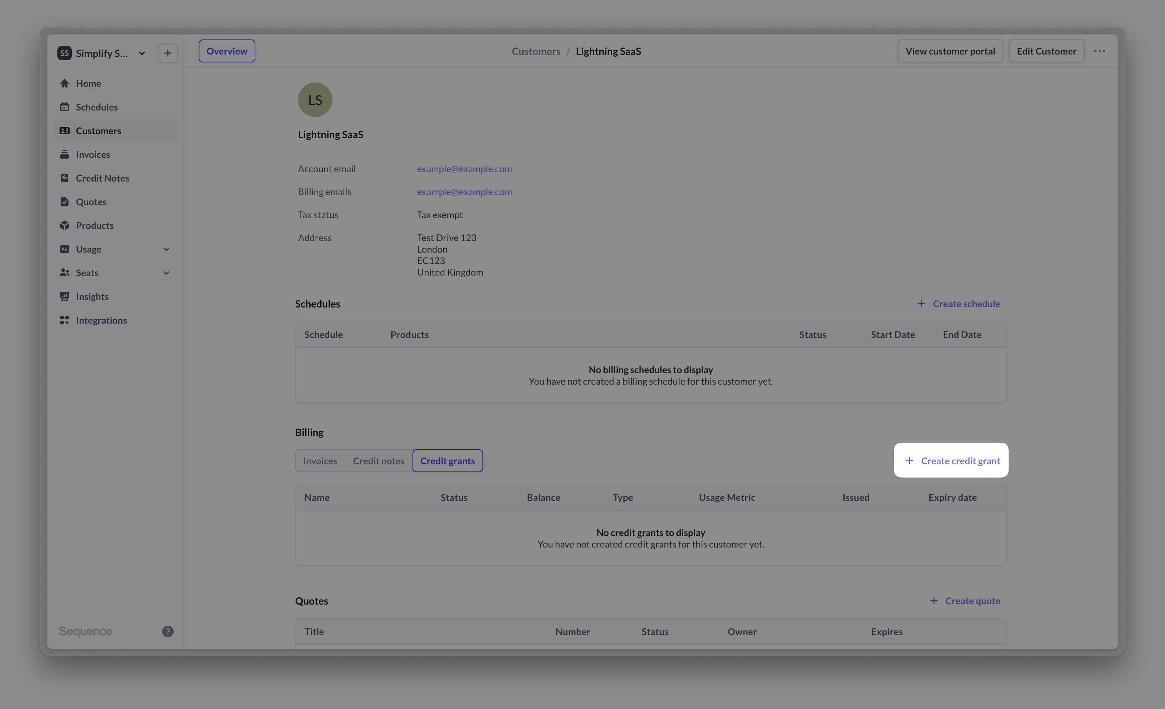Click the plus icon next to Create schedule

coord(921,304)
